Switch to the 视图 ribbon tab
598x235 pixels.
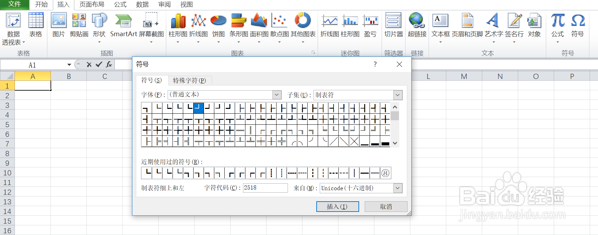pos(186,4)
